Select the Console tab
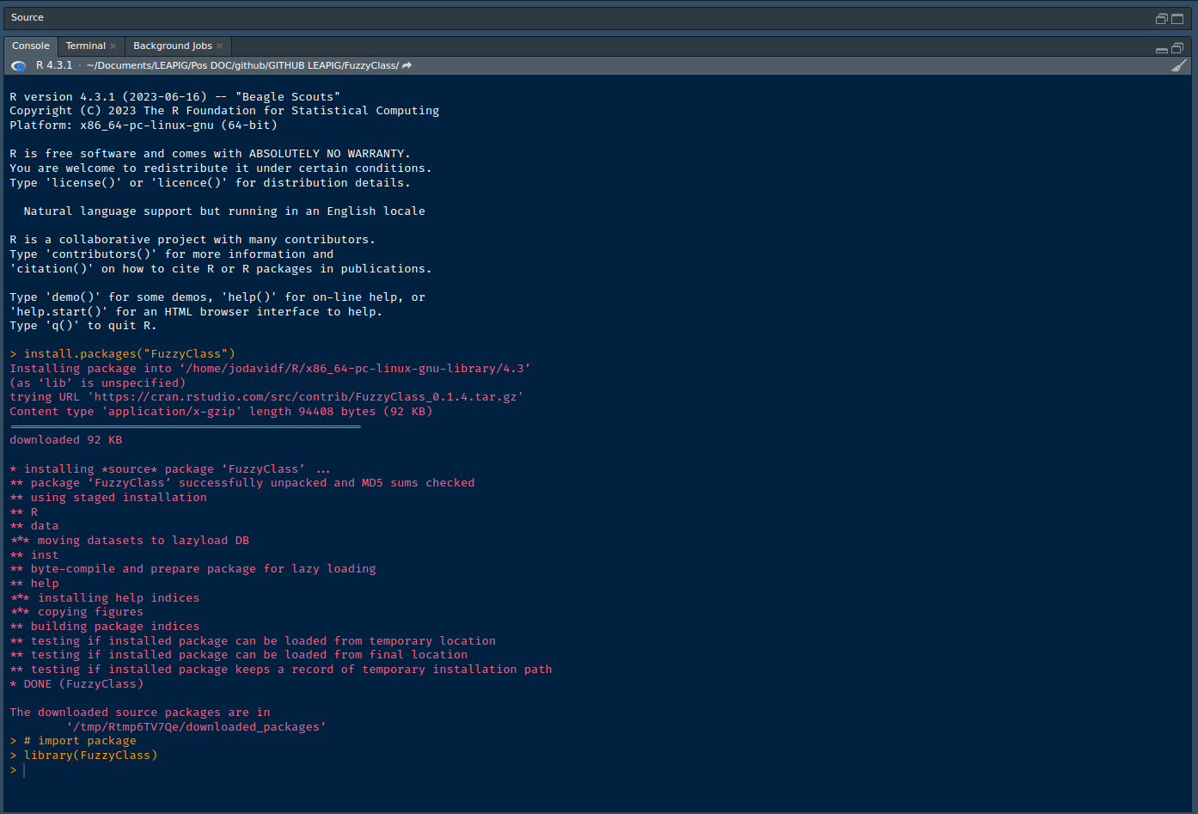Viewport: 1198px width, 814px height. (31, 46)
